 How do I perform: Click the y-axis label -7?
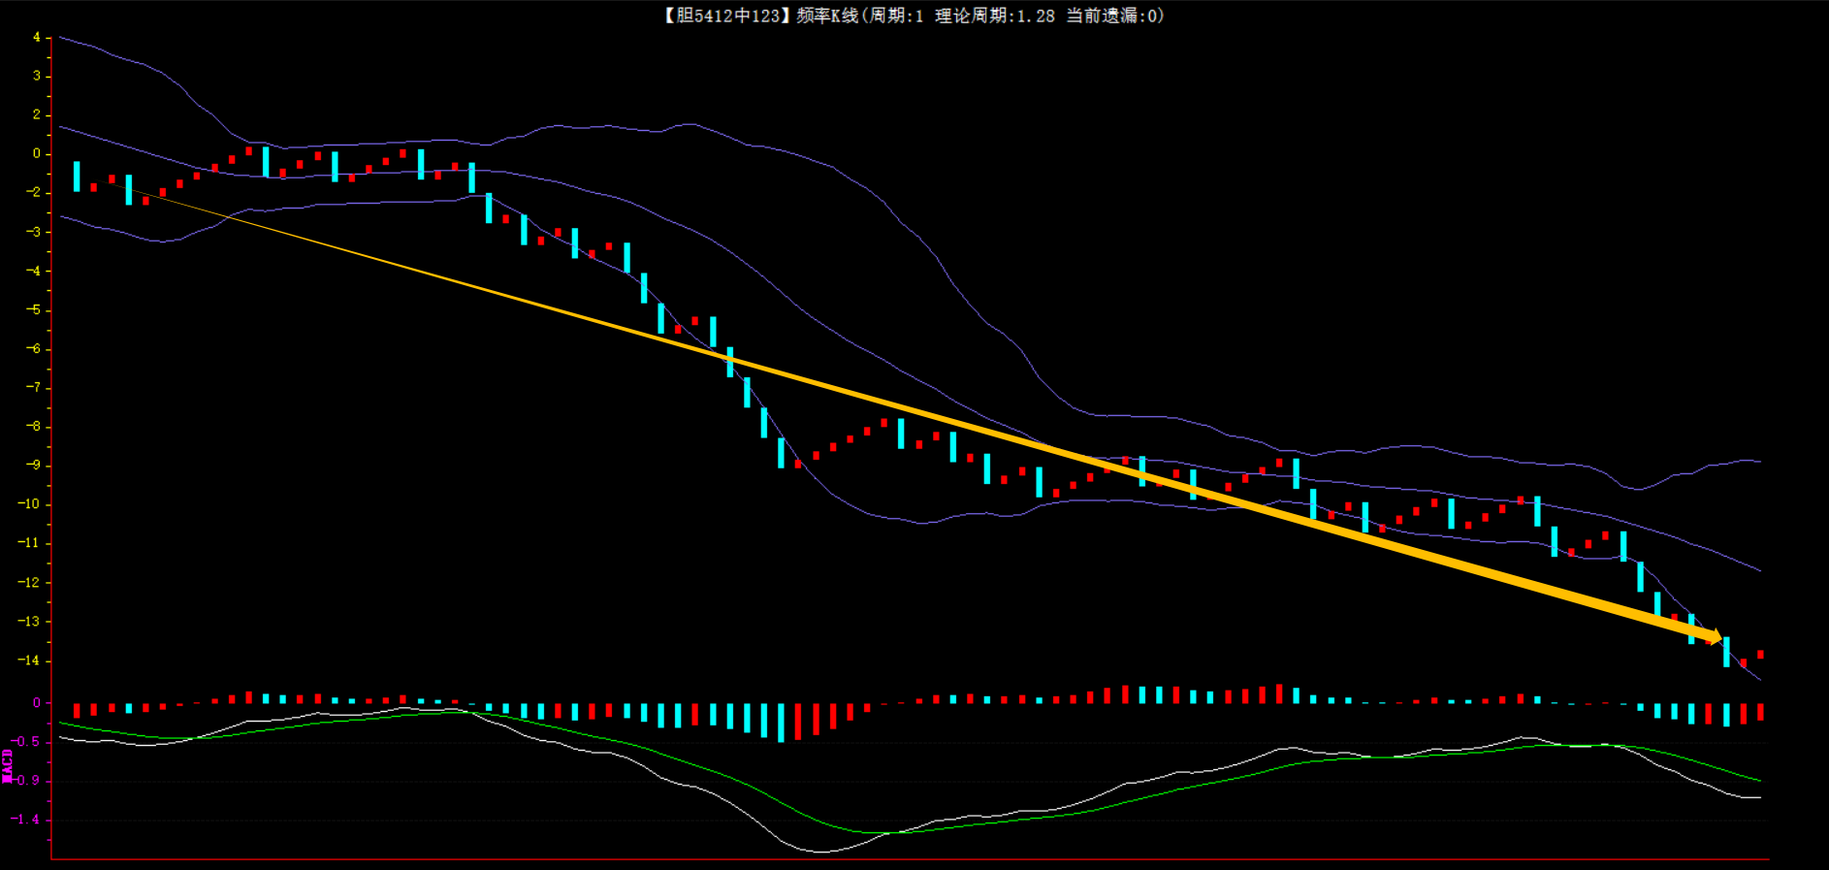[x=34, y=388]
